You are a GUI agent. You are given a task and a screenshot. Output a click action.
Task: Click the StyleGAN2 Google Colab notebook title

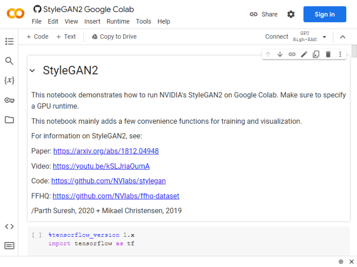[x=88, y=9]
